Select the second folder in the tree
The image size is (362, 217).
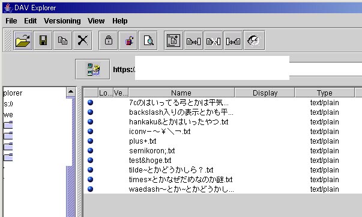click(x=8, y=135)
